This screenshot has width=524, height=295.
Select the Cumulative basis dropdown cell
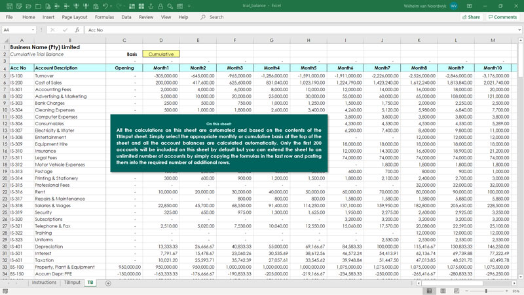161,54
